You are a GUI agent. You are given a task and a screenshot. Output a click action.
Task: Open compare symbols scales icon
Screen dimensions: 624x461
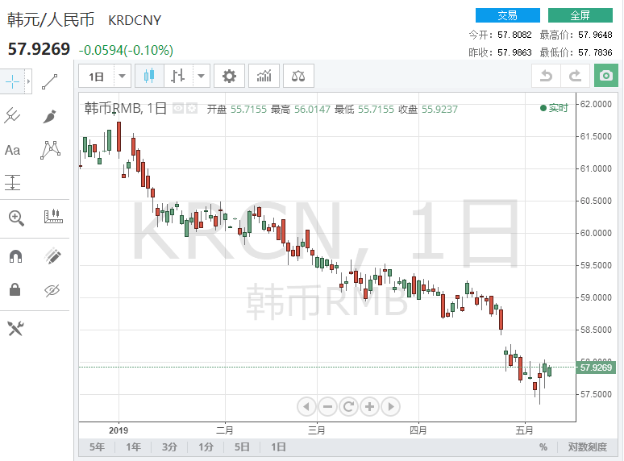click(298, 76)
